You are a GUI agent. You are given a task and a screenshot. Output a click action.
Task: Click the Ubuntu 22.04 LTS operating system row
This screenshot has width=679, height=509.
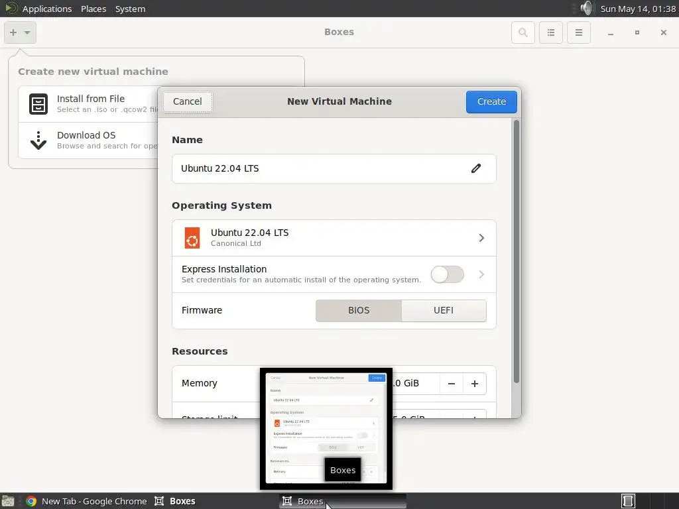pos(334,238)
